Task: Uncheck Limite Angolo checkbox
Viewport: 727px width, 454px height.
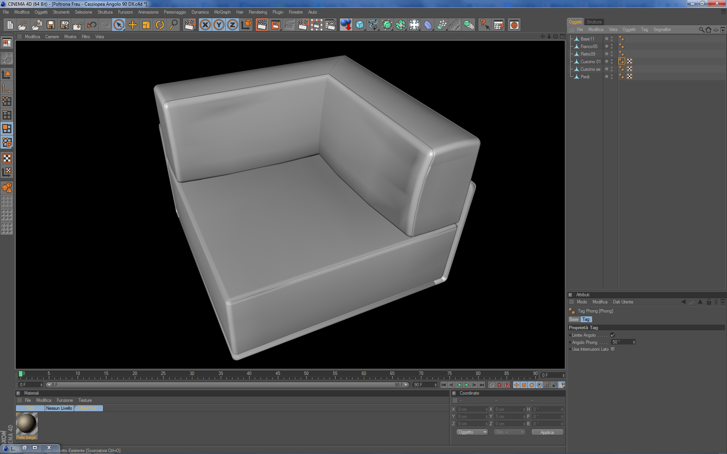Action: point(613,335)
